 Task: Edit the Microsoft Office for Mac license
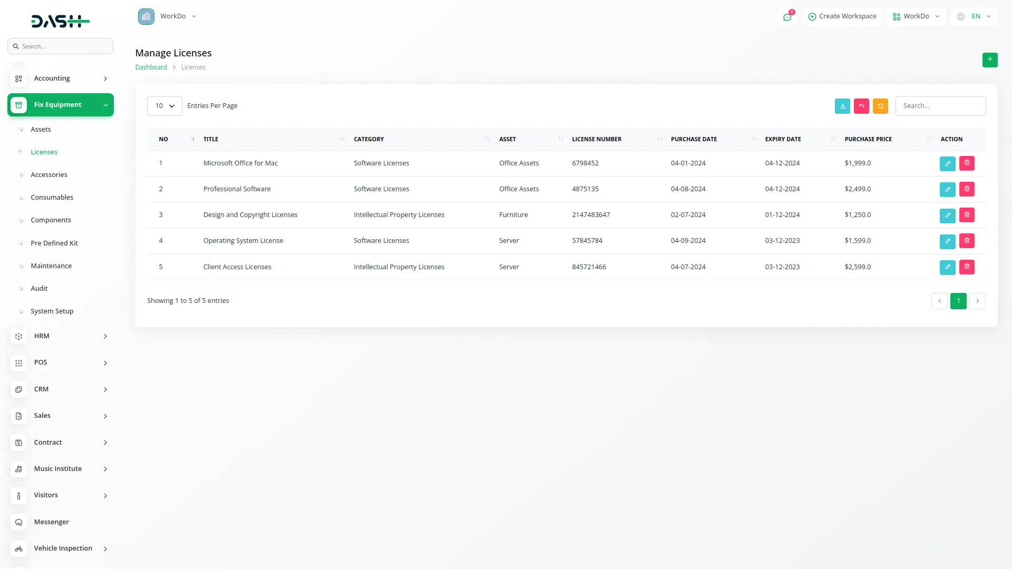[x=947, y=163]
